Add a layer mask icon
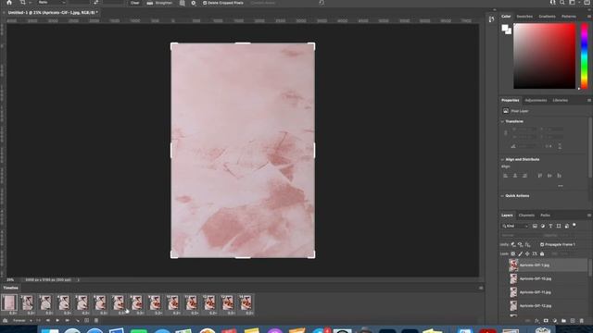This screenshot has width=593, height=333. (546, 321)
